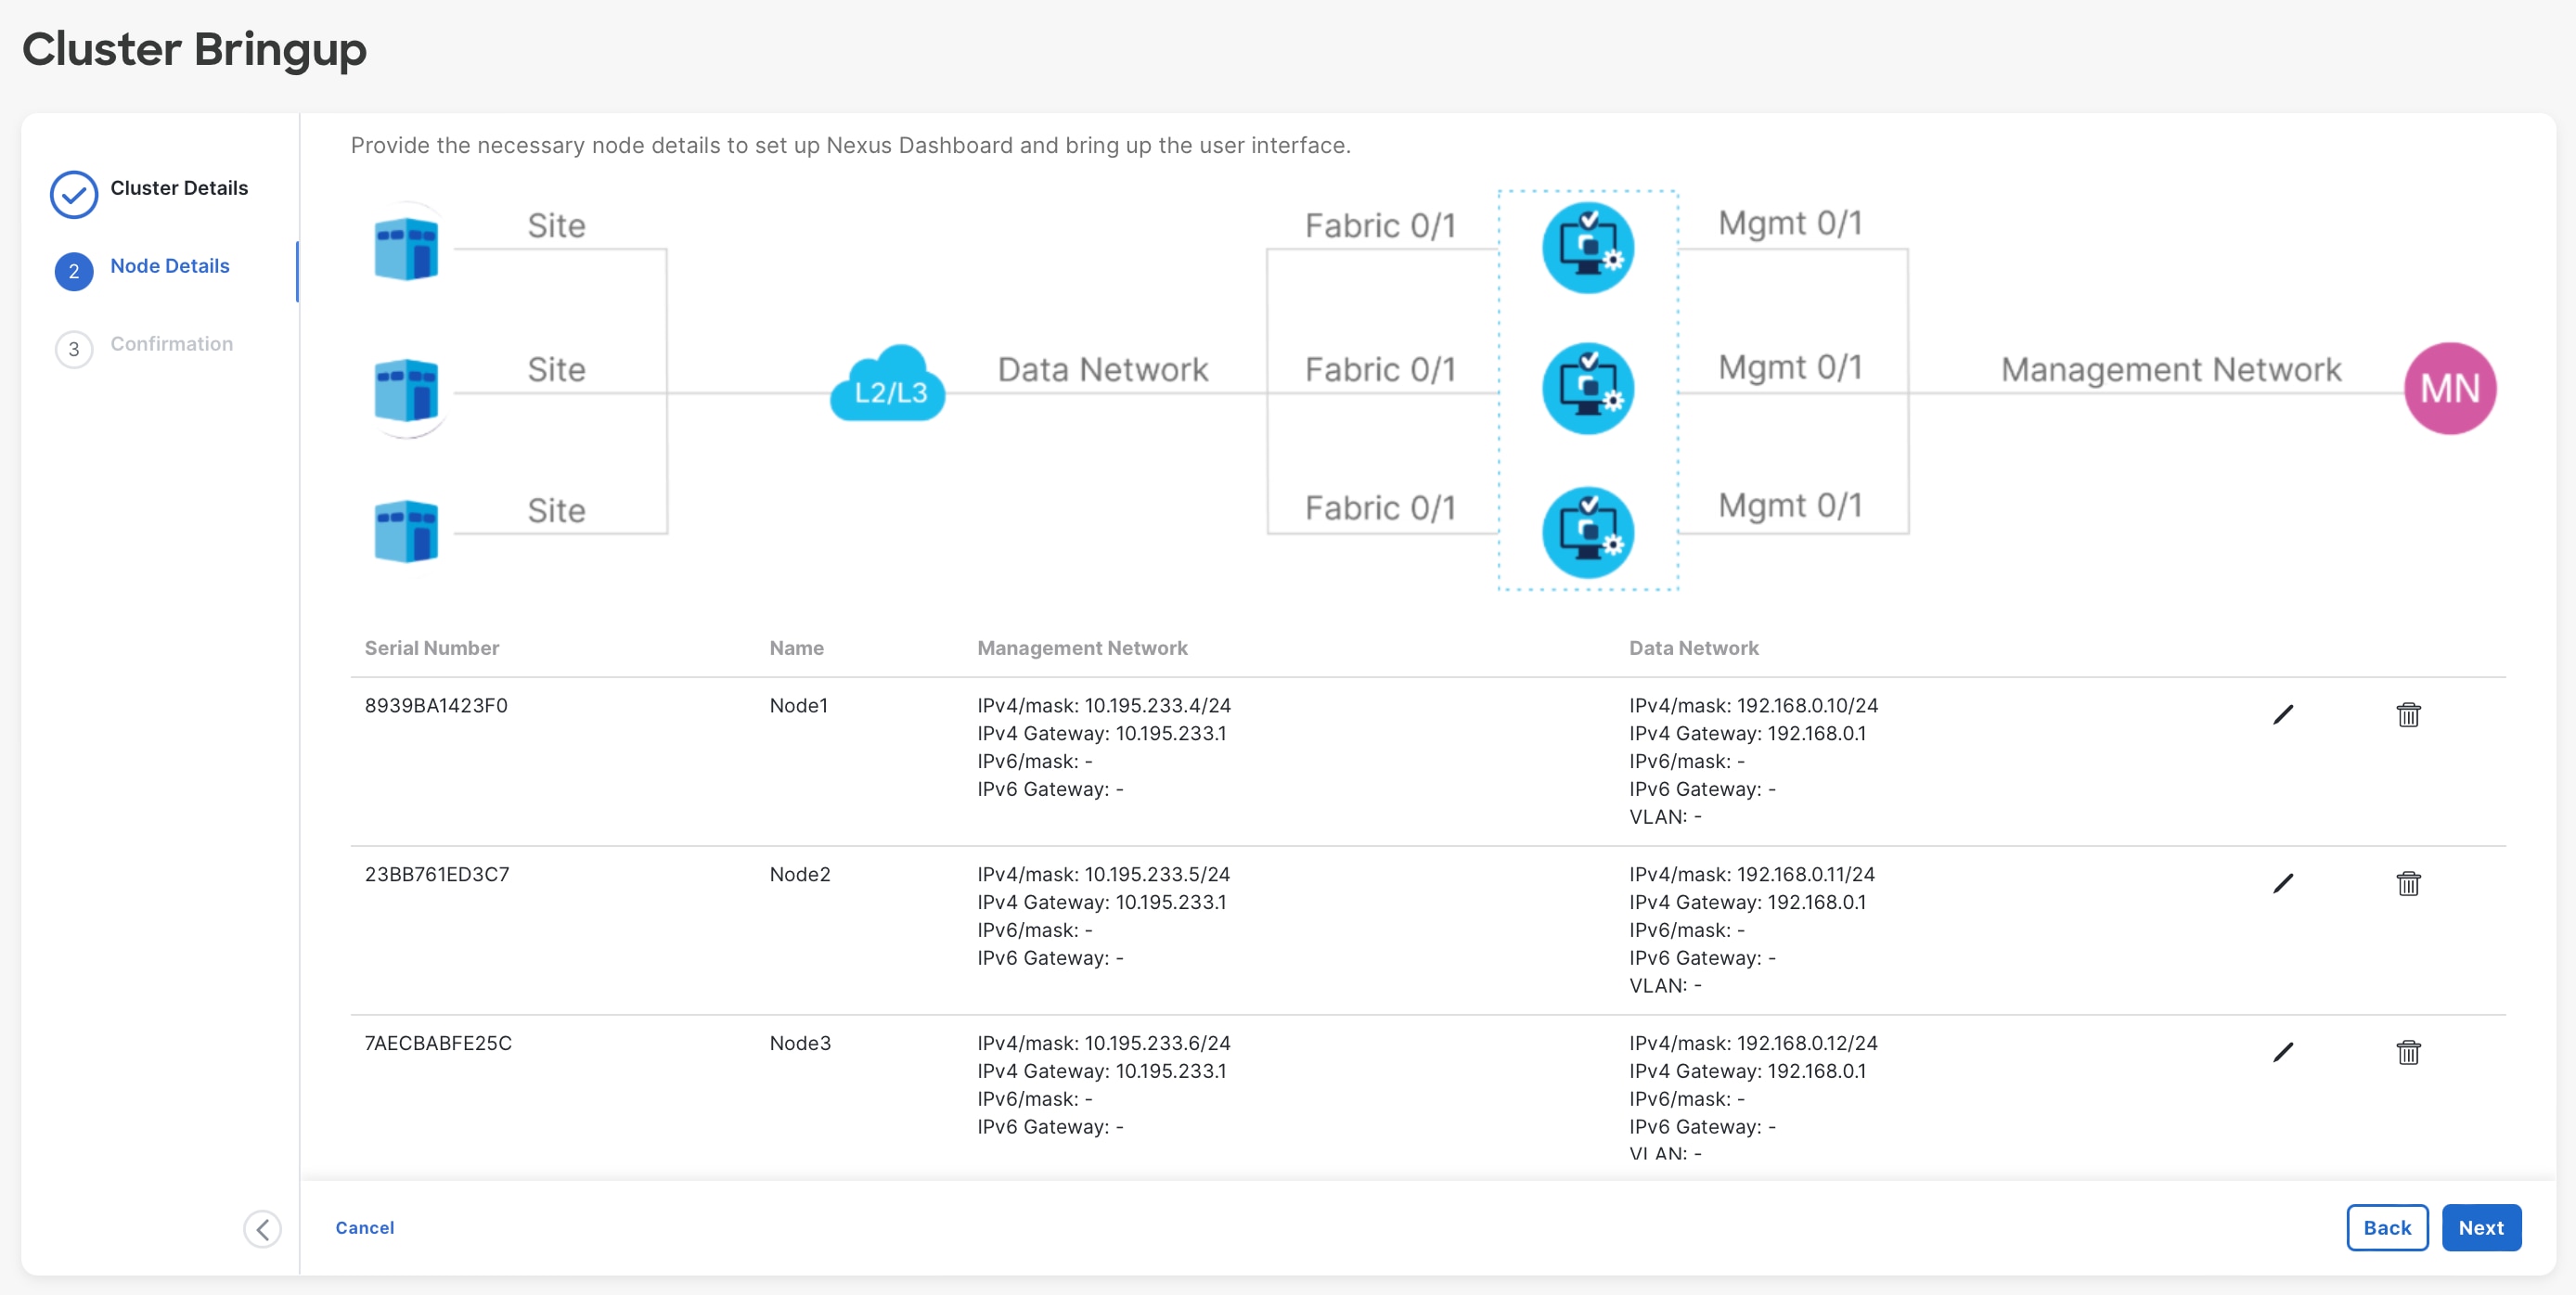Screen dimensions: 2576x1295
Task: Click the step 3 Confirmation circle
Action: point(74,349)
